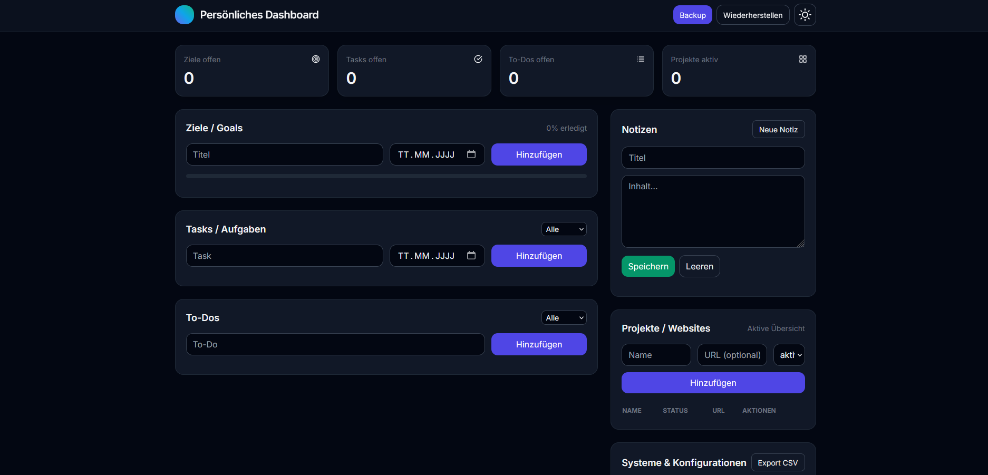Click the Backup button

pyautogui.click(x=692, y=15)
